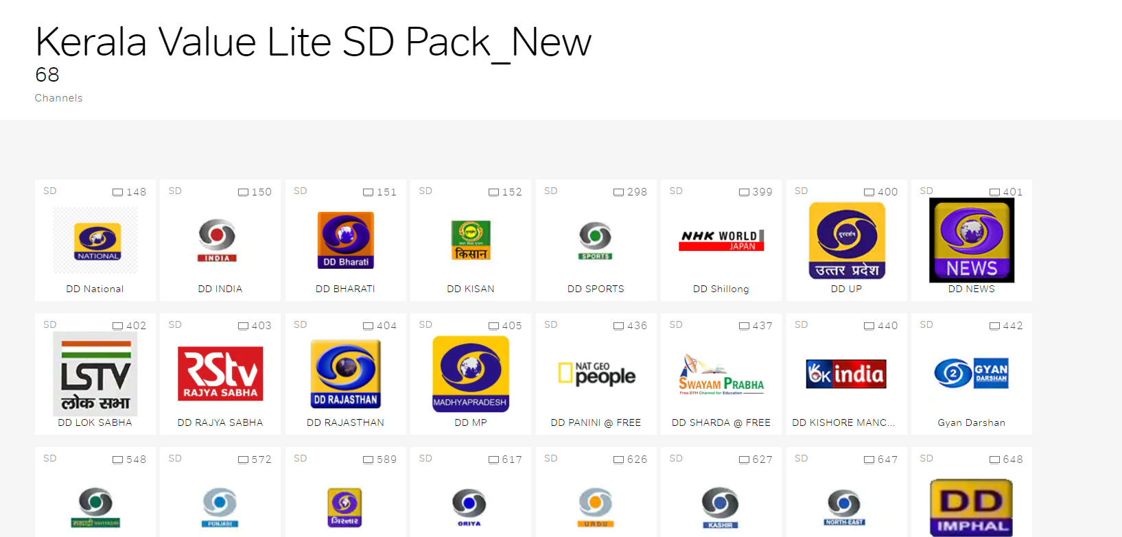Click the 'Channels' label under 68
Screen dimensions: 1122x537
click(x=59, y=98)
